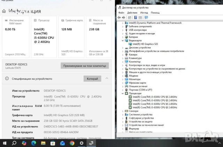Click 238 GB SSD SK hynix storage value
223x147 pixels.
click(68, 121)
